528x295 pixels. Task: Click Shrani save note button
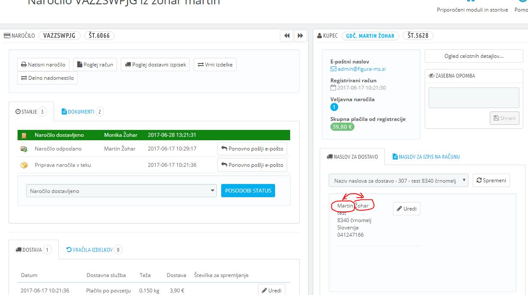(504, 118)
